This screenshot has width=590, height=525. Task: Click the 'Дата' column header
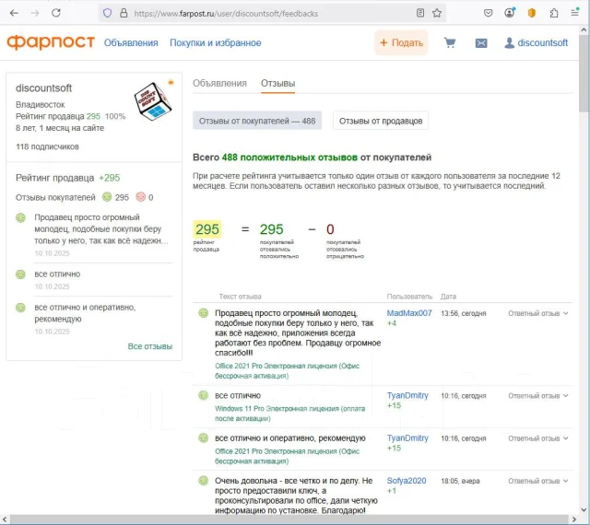point(448,297)
